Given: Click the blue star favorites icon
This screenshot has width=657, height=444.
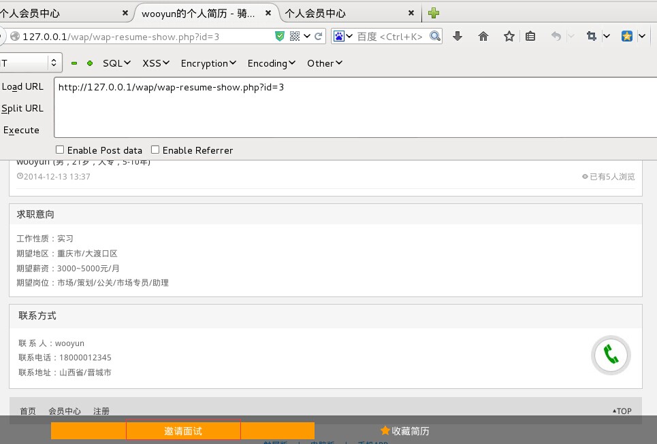Looking at the screenshot, I should pos(627,37).
